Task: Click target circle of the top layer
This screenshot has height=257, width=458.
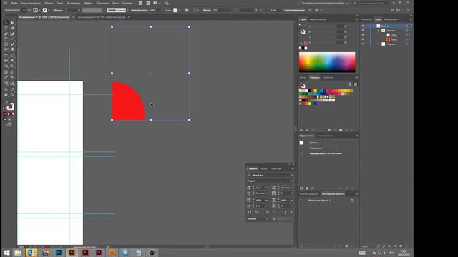Action: tap(406, 26)
